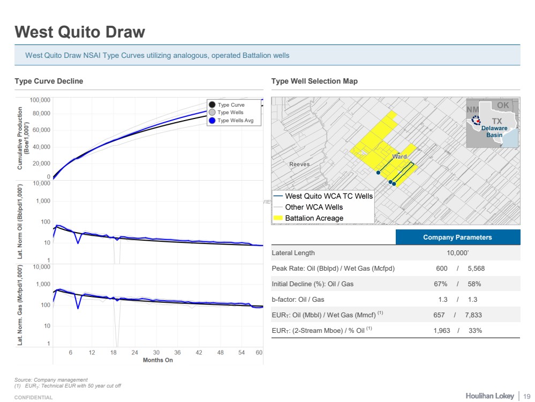
Task: Click the Type Well Selection Map heading
Action: (314, 81)
